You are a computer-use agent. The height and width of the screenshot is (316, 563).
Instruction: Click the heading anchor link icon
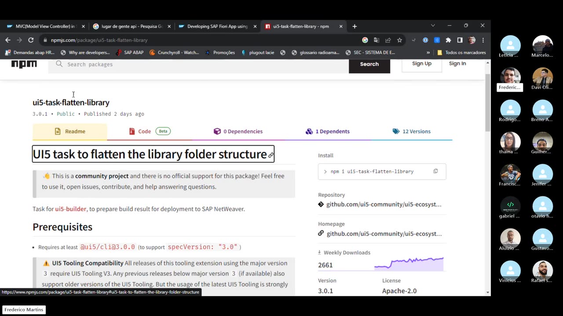[x=271, y=155]
